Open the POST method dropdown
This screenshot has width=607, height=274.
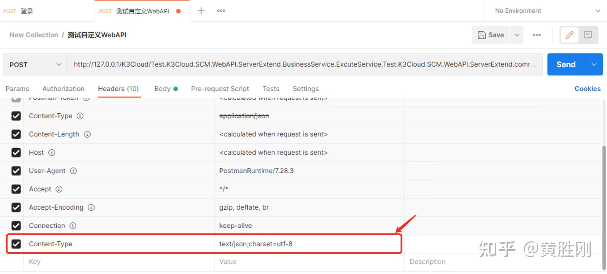pyautogui.click(x=36, y=65)
